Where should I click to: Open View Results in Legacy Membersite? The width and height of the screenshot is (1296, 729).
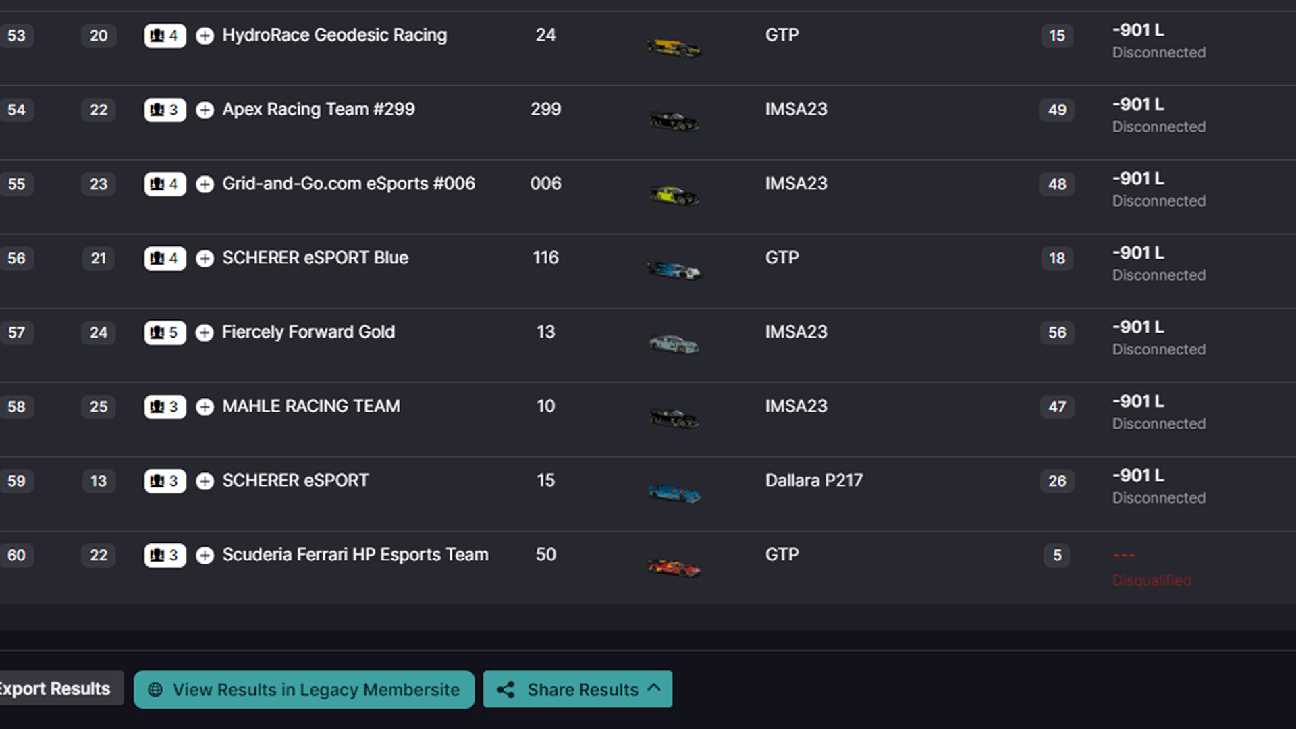tap(304, 689)
